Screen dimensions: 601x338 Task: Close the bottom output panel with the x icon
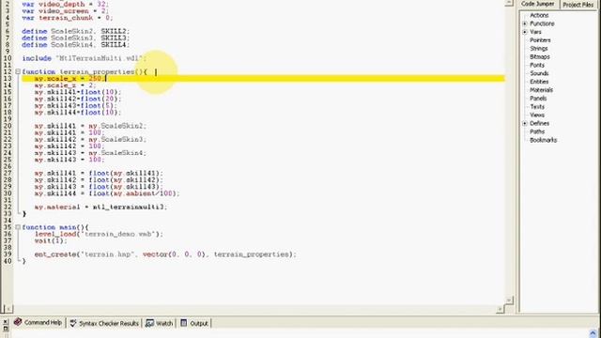click(6, 322)
